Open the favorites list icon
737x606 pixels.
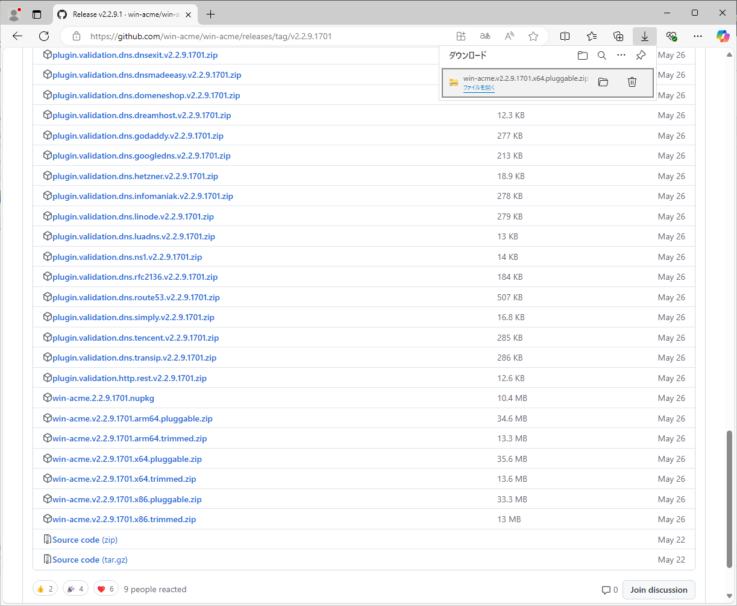point(592,36)
